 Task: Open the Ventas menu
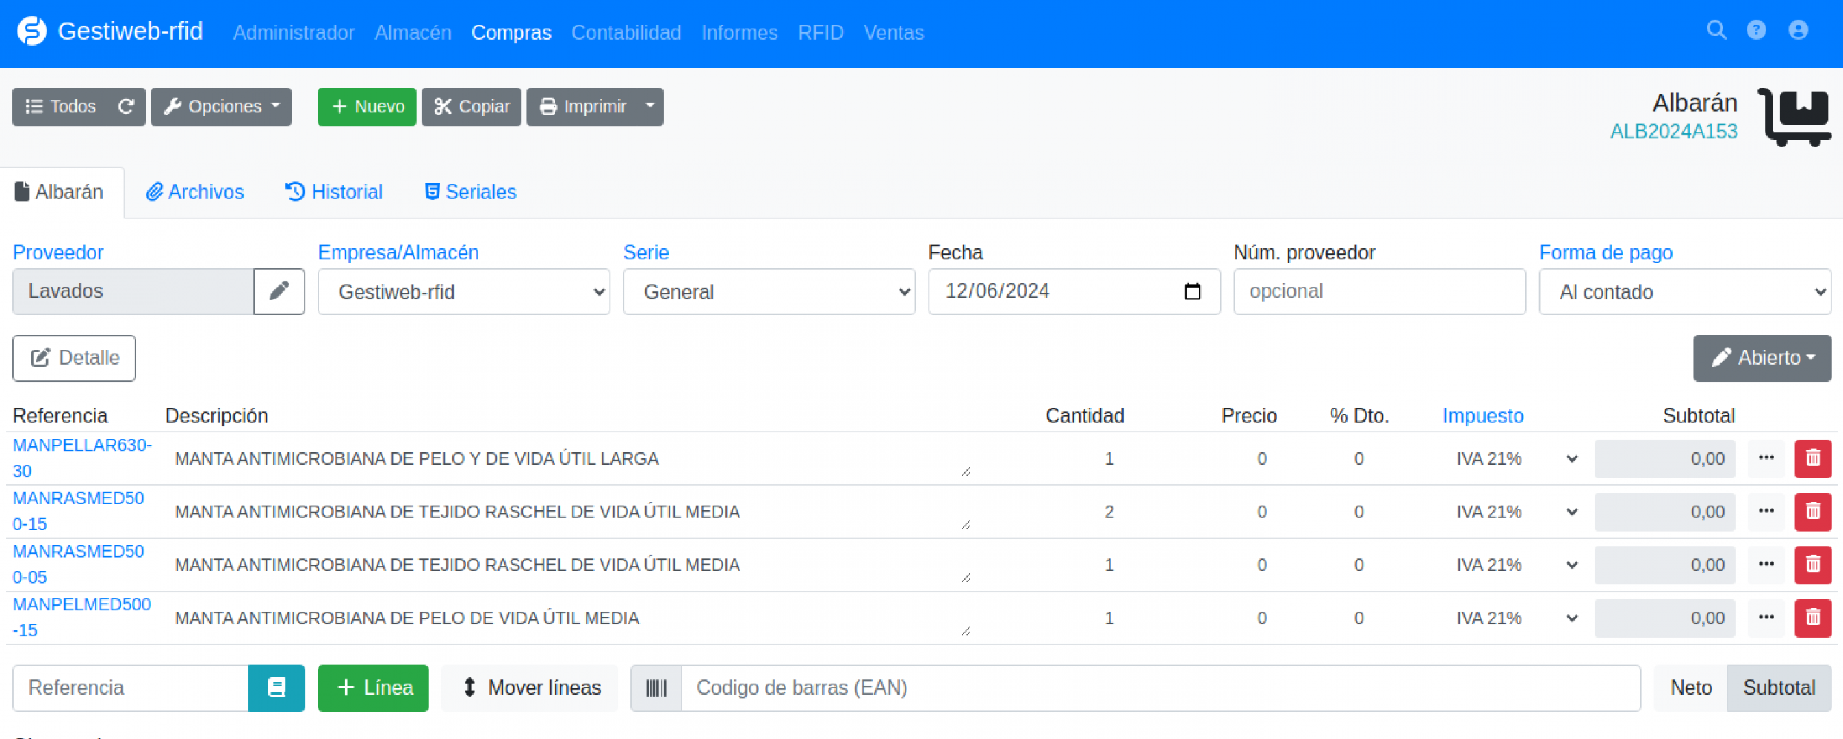[894, 32]
